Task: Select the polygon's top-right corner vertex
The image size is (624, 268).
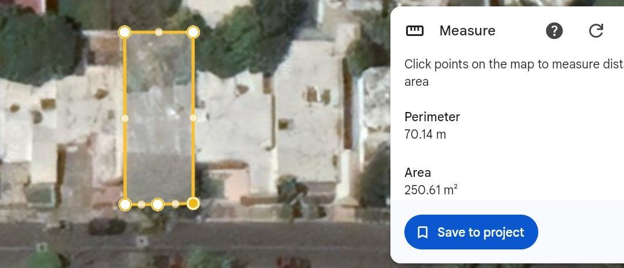Action: point(193,32)
